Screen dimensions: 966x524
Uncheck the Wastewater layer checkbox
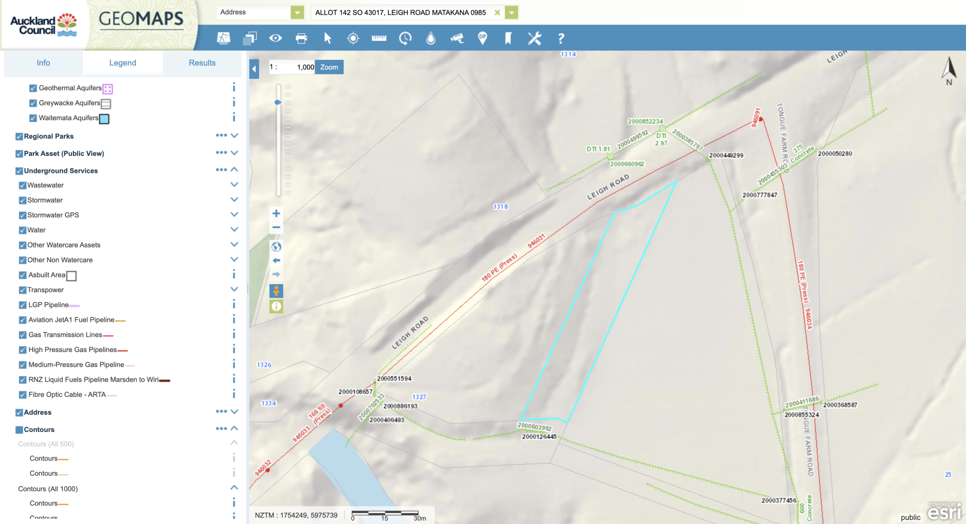click(23, 186)
